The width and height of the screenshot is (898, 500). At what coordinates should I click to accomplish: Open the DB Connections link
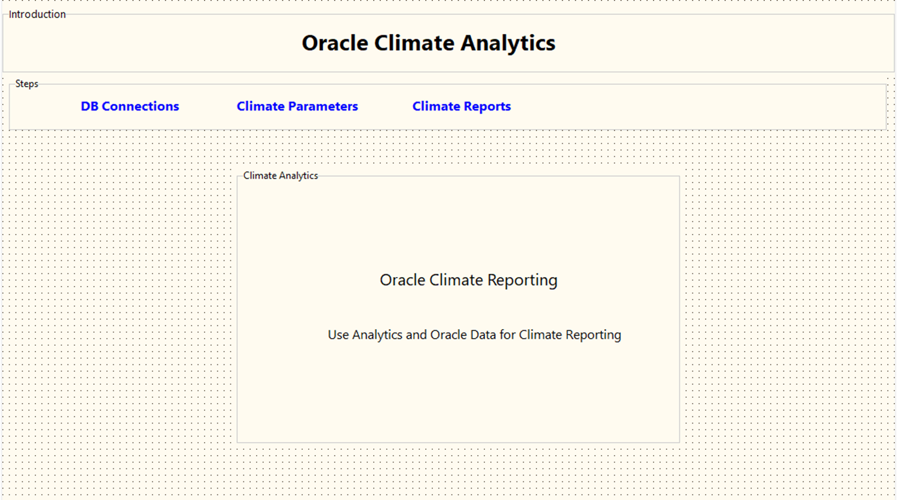pos(130,107)
